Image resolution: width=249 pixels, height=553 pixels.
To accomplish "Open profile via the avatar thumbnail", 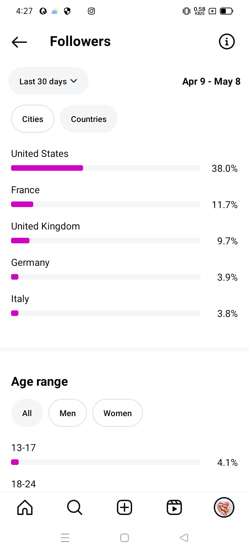I will (224, 508).
